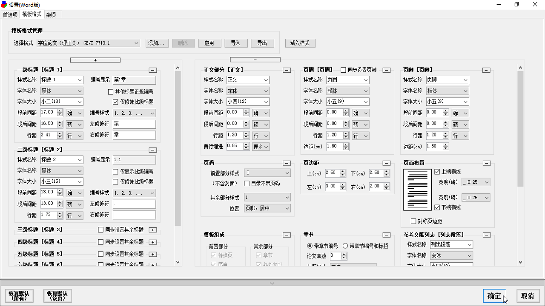Viewport: 545px width, 306px height.
Task: Expand the 三级标题【标题 3】panel
Action: point(153,229)
